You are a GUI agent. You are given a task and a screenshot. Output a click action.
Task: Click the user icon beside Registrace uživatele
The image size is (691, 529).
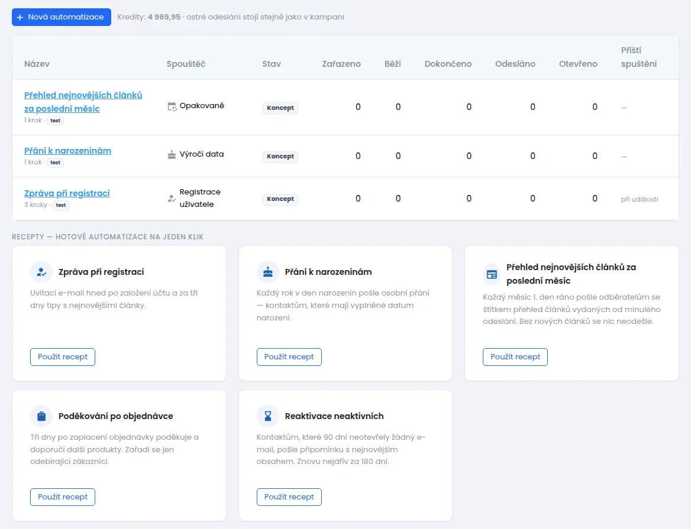172,199
